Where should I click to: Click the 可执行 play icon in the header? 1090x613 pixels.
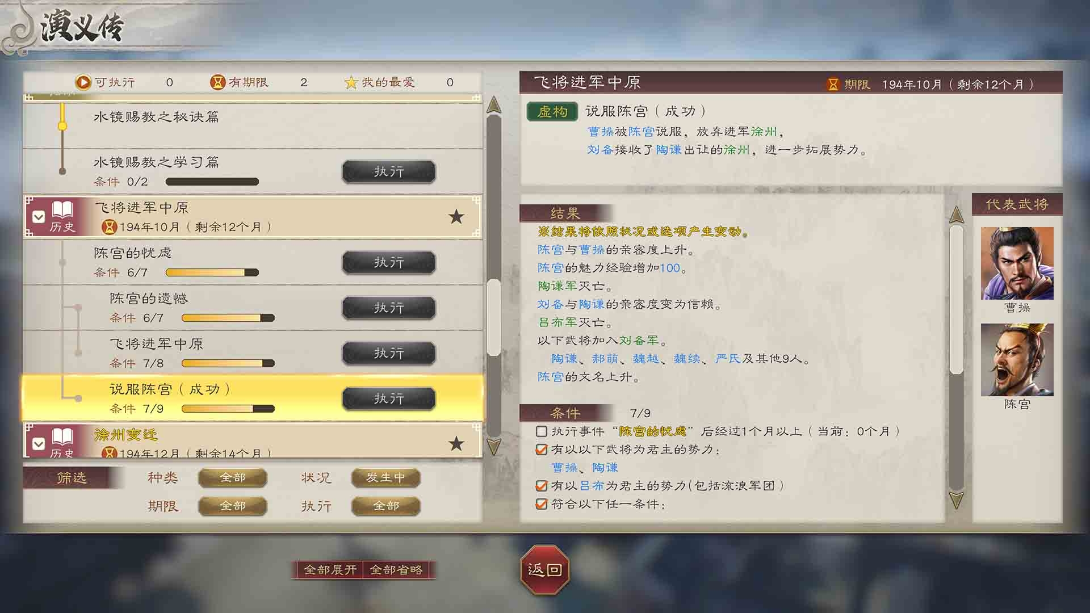pyautogui.click(x=83, y=82)
